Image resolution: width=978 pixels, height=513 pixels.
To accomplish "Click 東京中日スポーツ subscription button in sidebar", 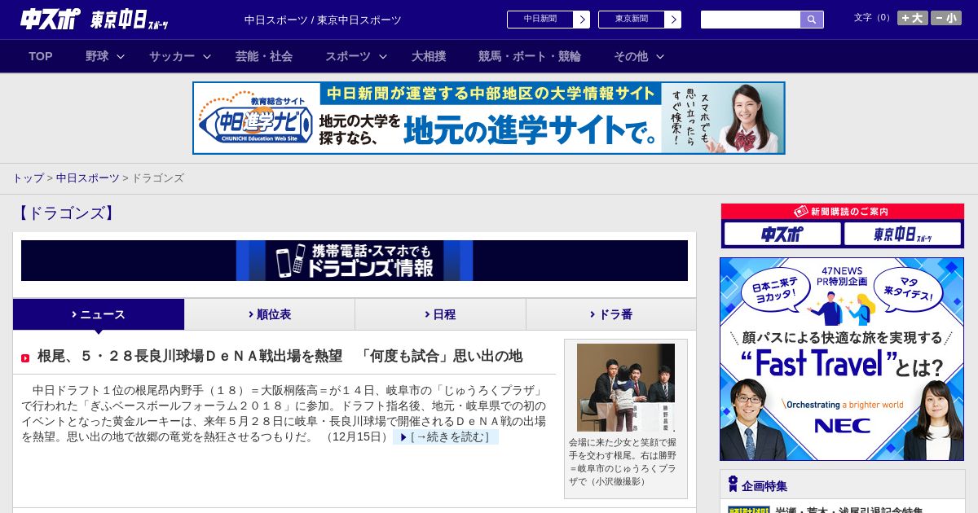I will pos(903,235).
